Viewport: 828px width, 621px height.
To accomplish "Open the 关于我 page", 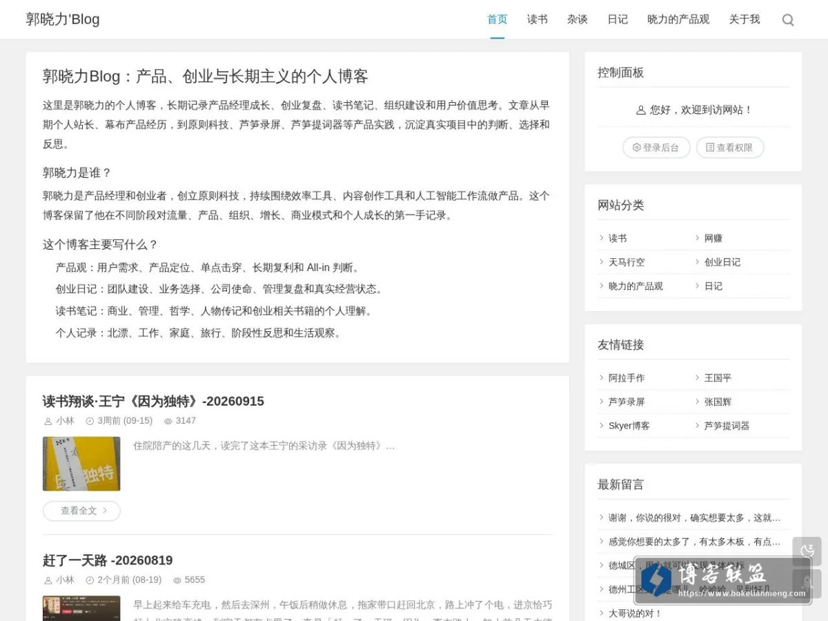I will pos(745,19).
